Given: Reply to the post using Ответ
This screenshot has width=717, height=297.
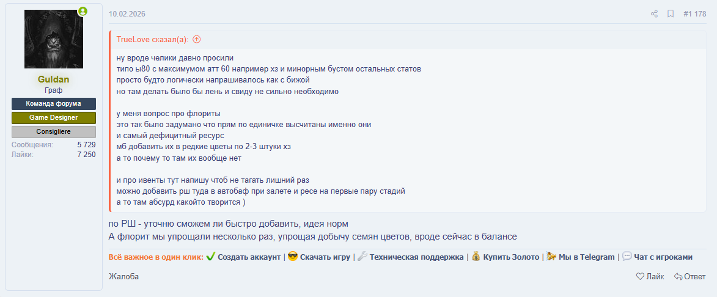Looking at the screenshot, I should coord(689,276).
